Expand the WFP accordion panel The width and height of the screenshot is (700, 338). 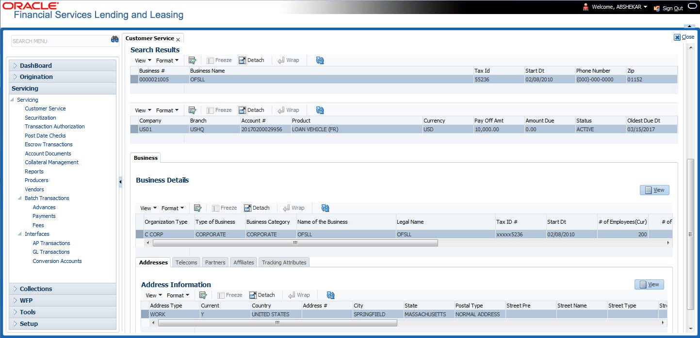click(63, 300)
